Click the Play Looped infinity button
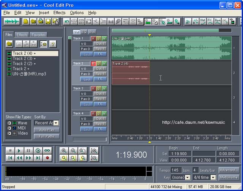243x191 pixels. click(47, 150)
